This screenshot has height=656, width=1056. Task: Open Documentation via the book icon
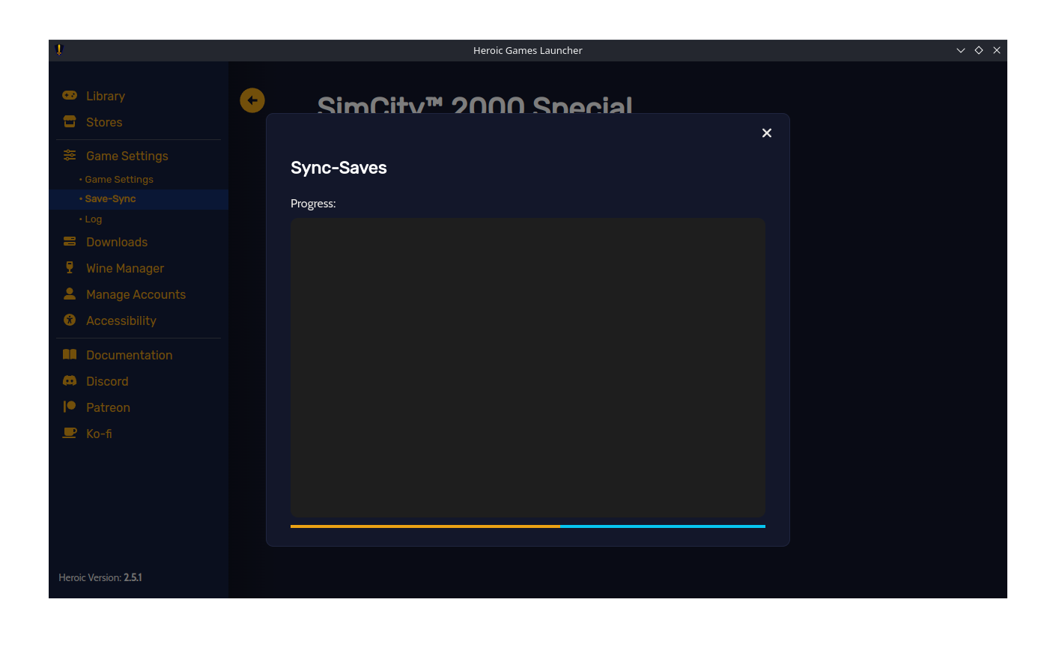tap(70, 353)
